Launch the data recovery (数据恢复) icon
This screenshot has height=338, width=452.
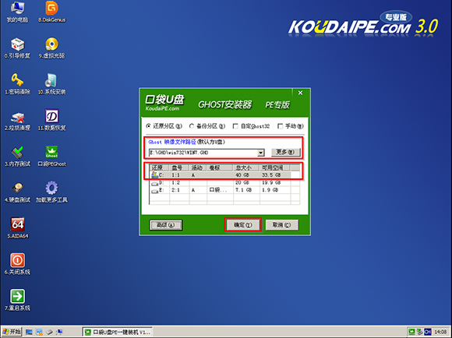[52, 120]
